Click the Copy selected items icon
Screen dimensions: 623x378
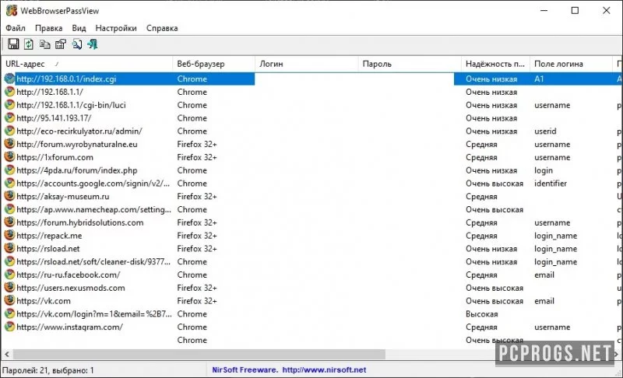pos(45,44)
